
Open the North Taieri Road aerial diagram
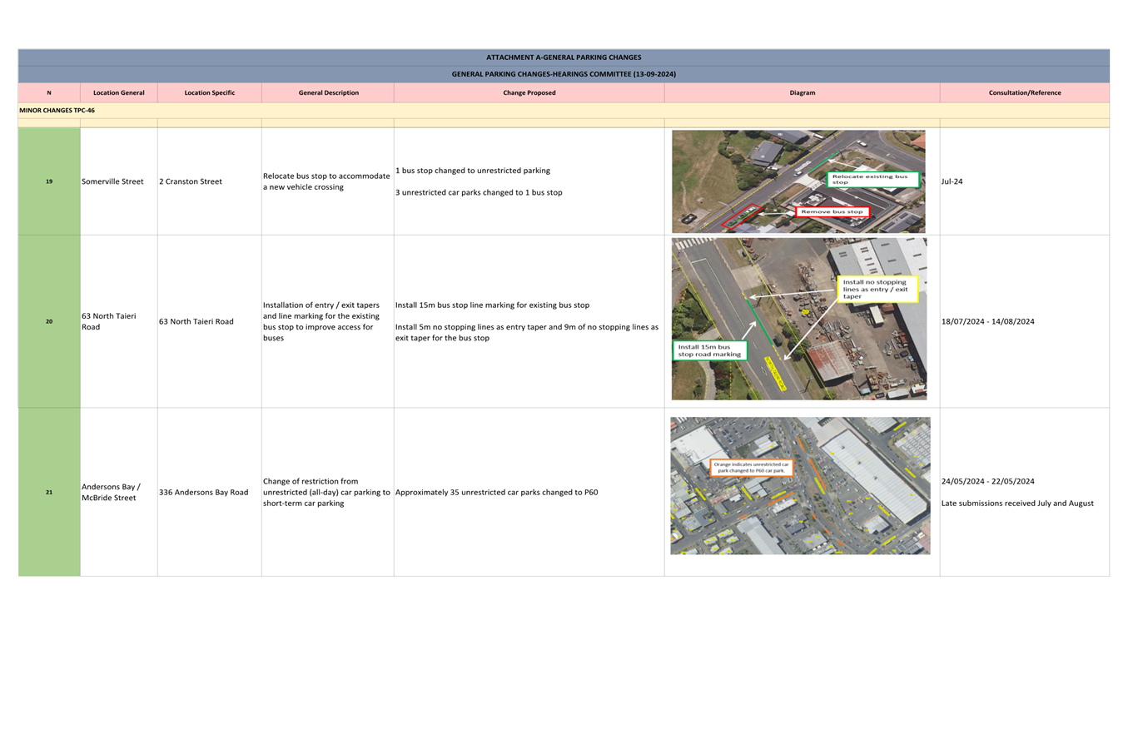pos(799,319)
